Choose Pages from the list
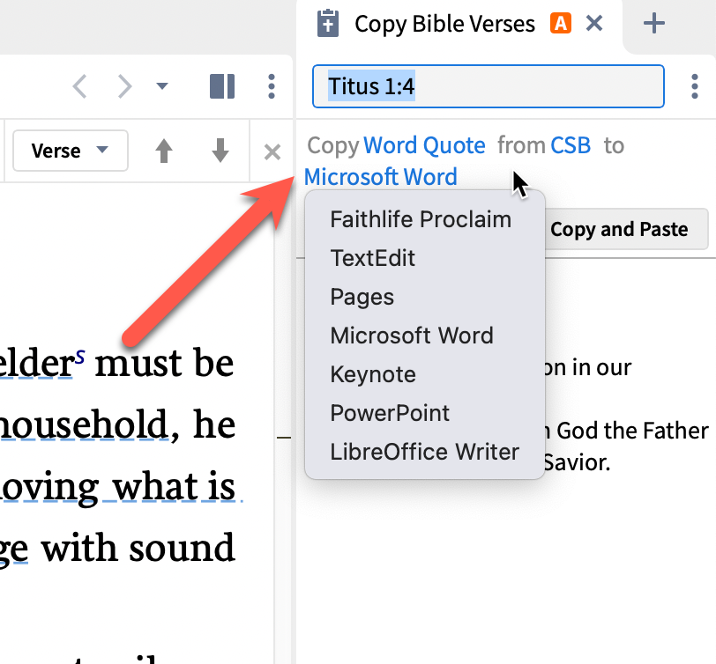Viewport: 716px width, 664px height. (362, 298)
